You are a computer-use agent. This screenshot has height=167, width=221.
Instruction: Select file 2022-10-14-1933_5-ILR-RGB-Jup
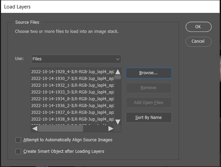pos(73,92)
